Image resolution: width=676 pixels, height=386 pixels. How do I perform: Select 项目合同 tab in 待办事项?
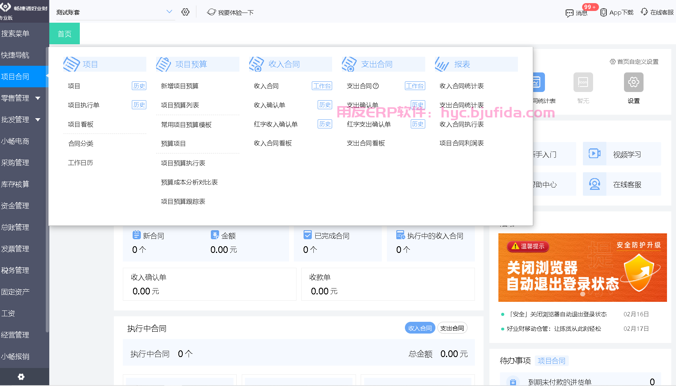(551, 361)
